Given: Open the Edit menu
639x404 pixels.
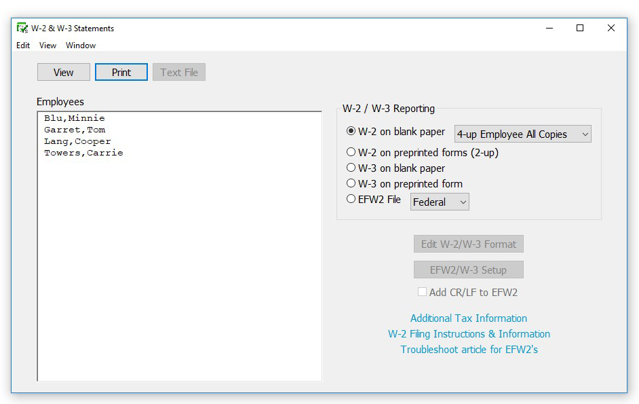Looking at the screenshot, I should 22,45.
